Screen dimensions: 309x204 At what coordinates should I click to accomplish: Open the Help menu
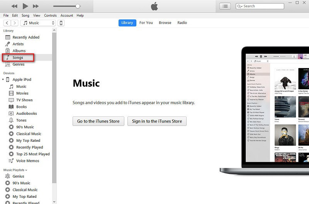(80, 15)
